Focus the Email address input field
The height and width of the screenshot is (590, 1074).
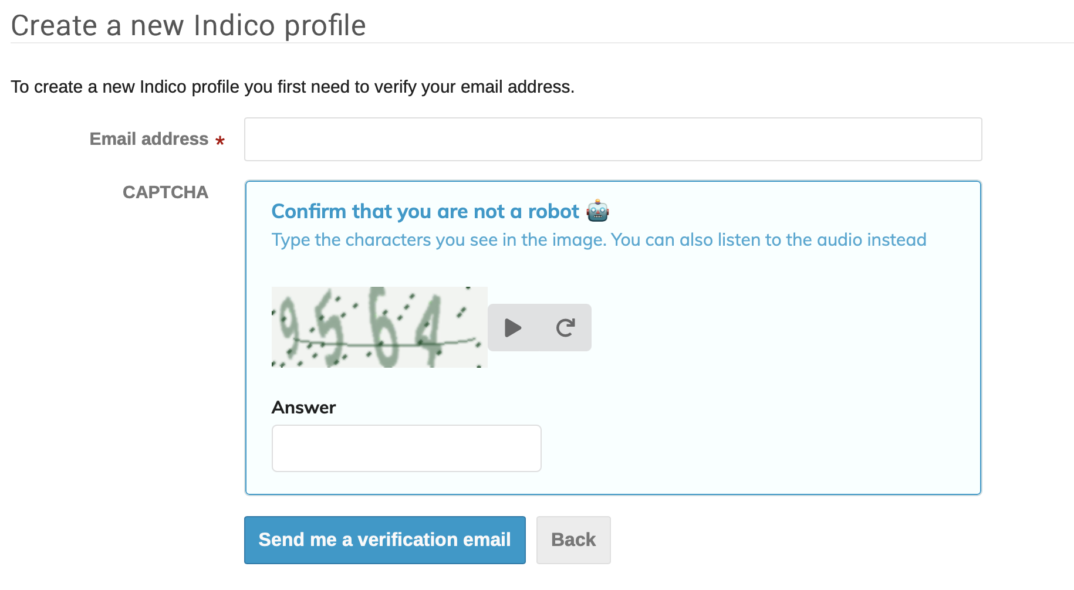[x=613, y=140]
